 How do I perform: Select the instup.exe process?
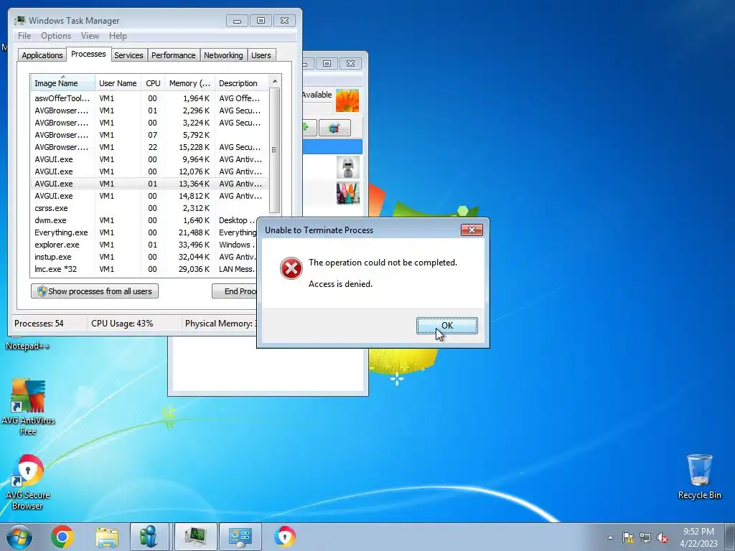pyautogui.click(x=144, y=257)
